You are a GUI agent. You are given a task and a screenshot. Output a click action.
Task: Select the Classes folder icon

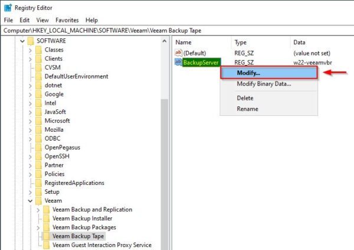tap(38, 50)
